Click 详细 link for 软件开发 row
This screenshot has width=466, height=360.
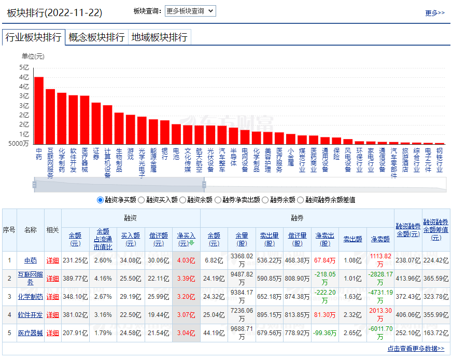pos(53,315)
